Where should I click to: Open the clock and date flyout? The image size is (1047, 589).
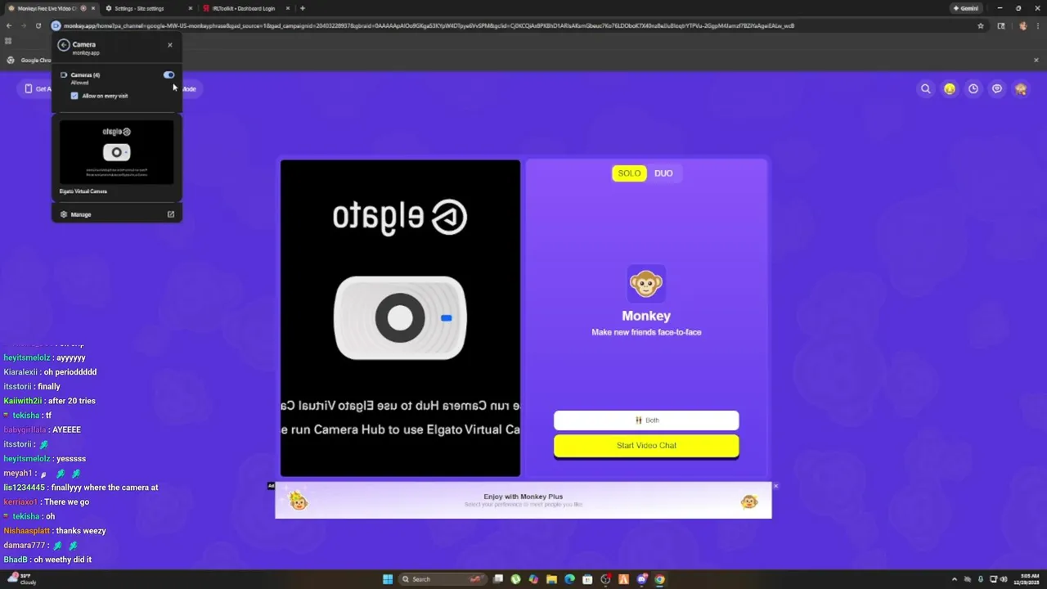tap(1028, 579)
